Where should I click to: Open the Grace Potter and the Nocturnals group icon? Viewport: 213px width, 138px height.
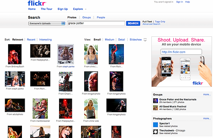point(155,101)
